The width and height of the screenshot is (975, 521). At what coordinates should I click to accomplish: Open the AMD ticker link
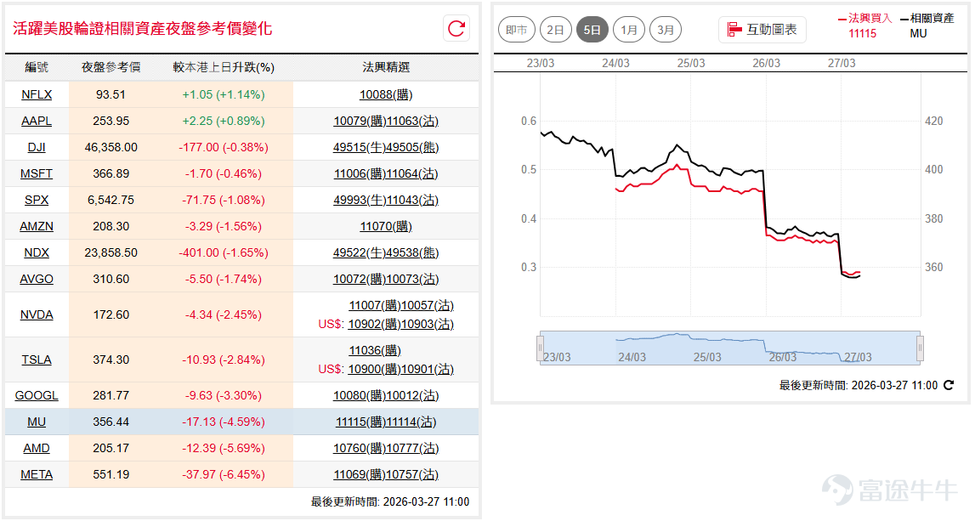click(37, 448)
